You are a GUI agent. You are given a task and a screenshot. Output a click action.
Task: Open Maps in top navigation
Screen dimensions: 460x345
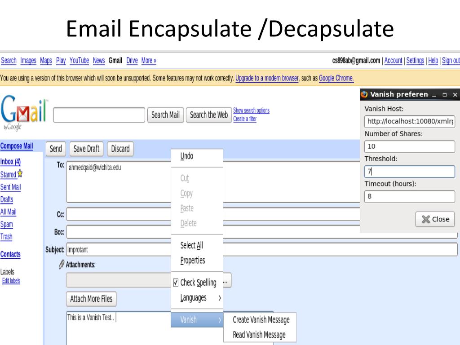tap(46, 61)
